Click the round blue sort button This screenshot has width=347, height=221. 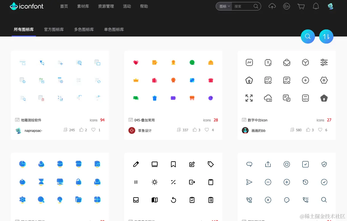[x=326, y=36]
